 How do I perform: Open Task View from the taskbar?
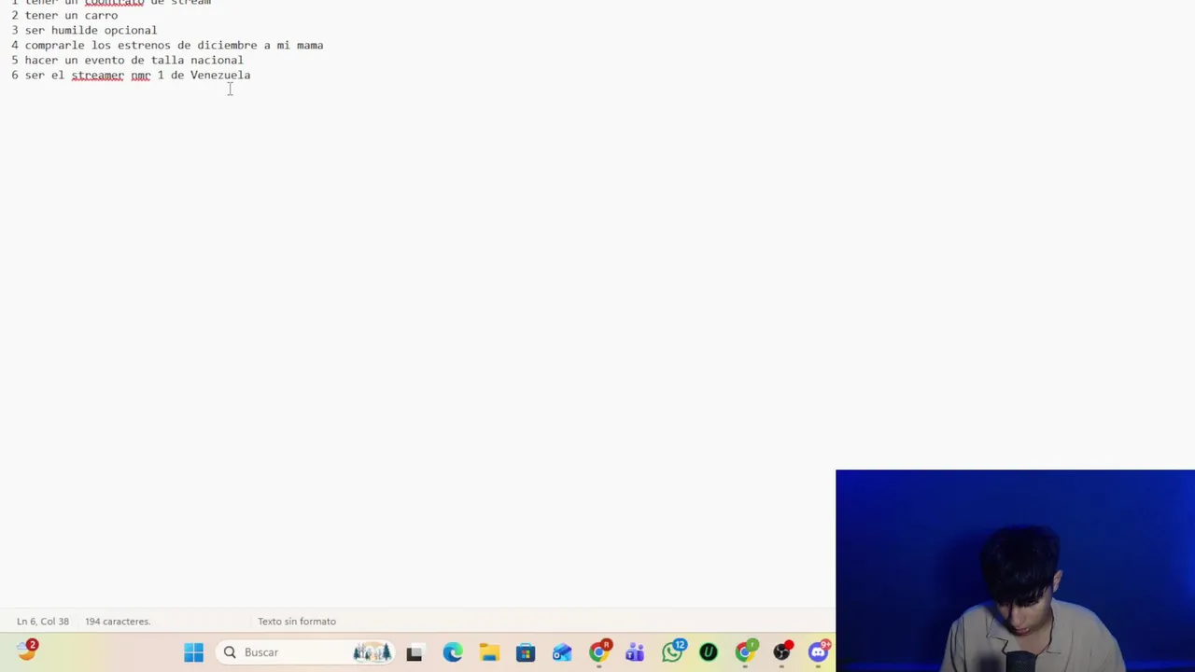click(415, 652)
